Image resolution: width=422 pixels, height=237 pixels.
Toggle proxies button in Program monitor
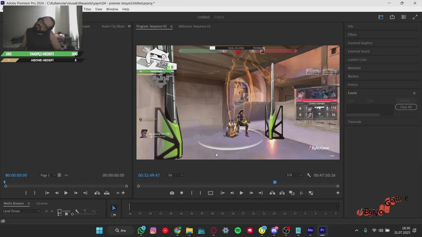(311, 193)
